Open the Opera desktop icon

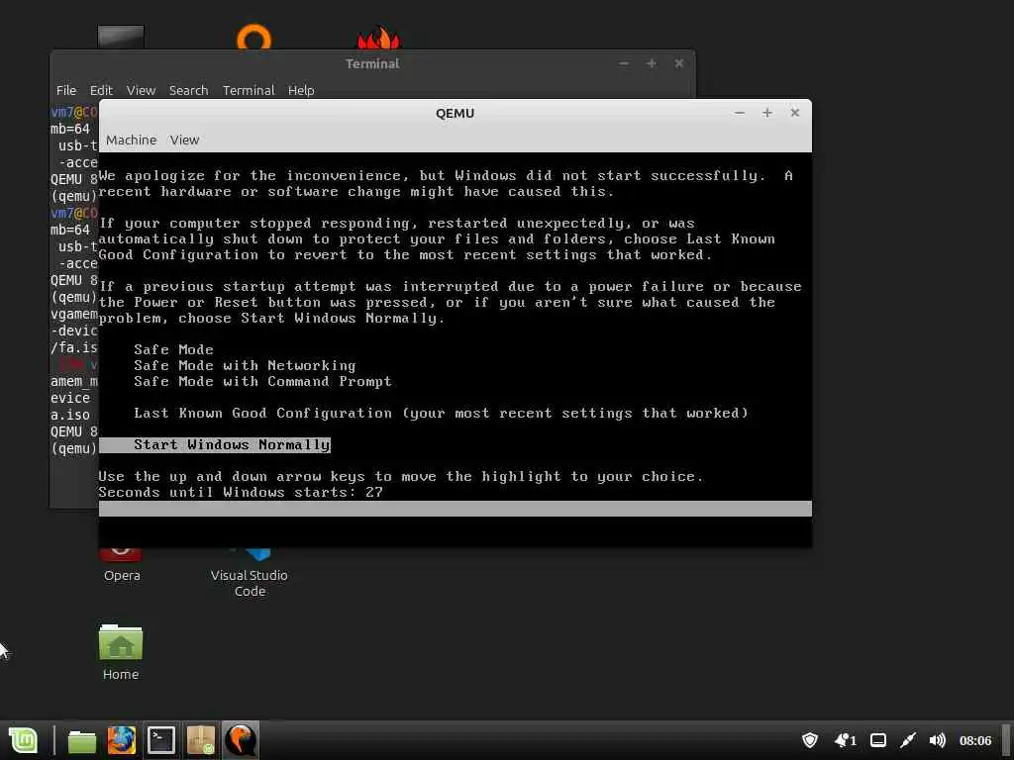[122, 564]
